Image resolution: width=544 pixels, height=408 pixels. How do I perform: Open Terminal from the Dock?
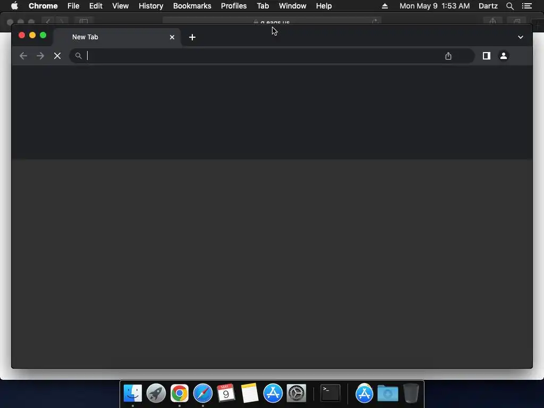[330, 393]
